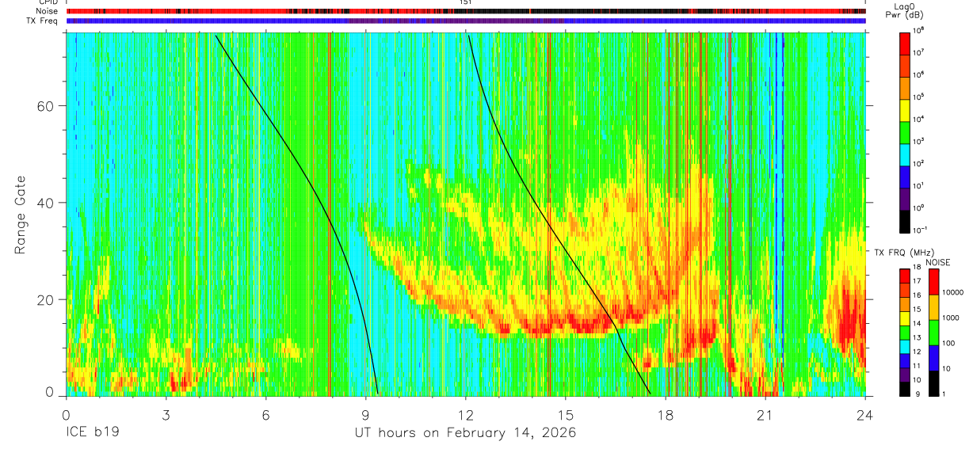Select the blue segment of the Lag0 Pwr colorbar
Image resolution: width=973 pixels, height=449 pixels.
pos(905,176)
